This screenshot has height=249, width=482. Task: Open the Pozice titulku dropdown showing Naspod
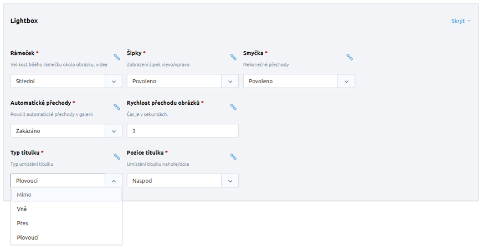183,181
